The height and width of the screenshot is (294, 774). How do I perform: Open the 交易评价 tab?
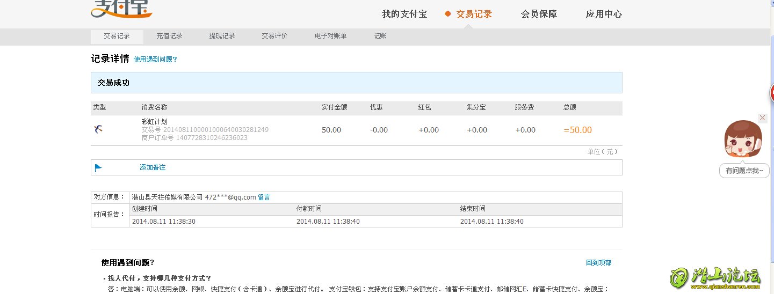click(x=274, y=36)
